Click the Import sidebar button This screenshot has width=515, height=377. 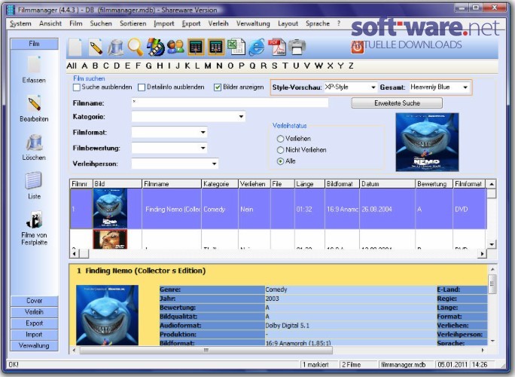coord(34,334)
